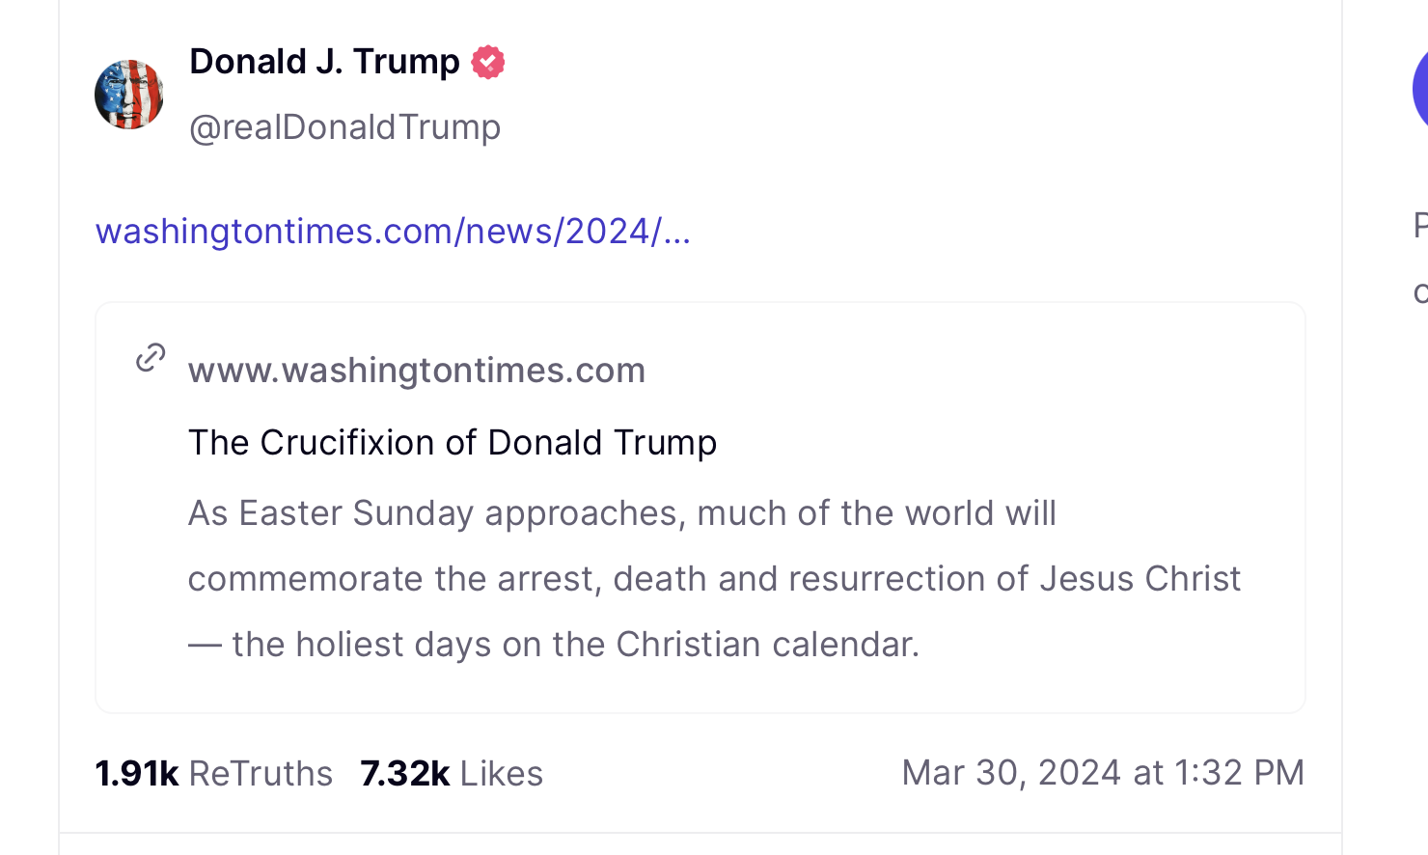Click the description line starting "As Easter Sunday"
The height and width of the screenshot is (855, 1428).
pos(621,513)
